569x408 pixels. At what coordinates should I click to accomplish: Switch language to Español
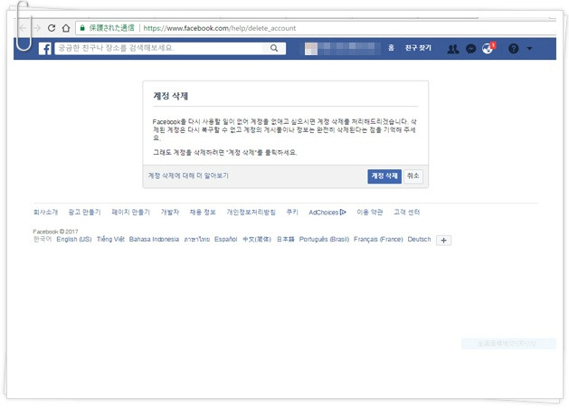click(225, 239)
